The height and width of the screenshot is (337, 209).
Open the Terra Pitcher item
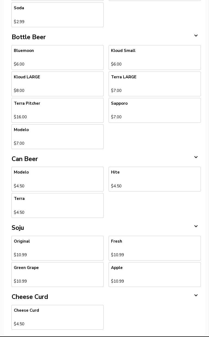pyautogui.click(x=57, y=110)
